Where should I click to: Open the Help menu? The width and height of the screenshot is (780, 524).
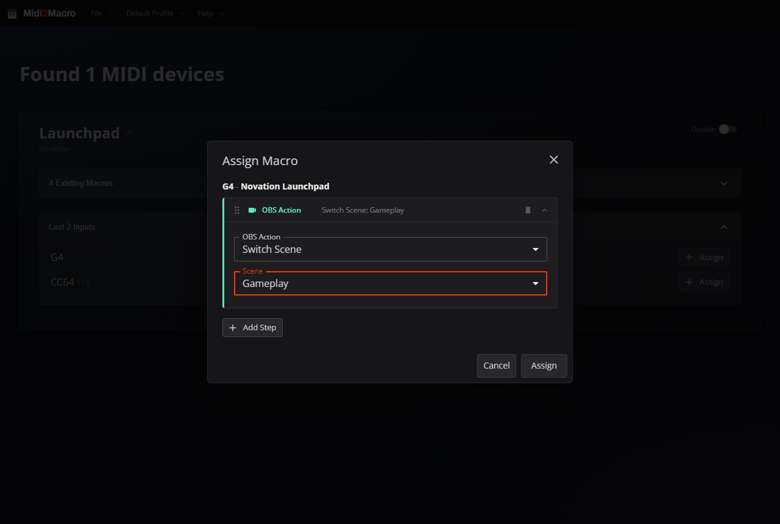(211, 13)
